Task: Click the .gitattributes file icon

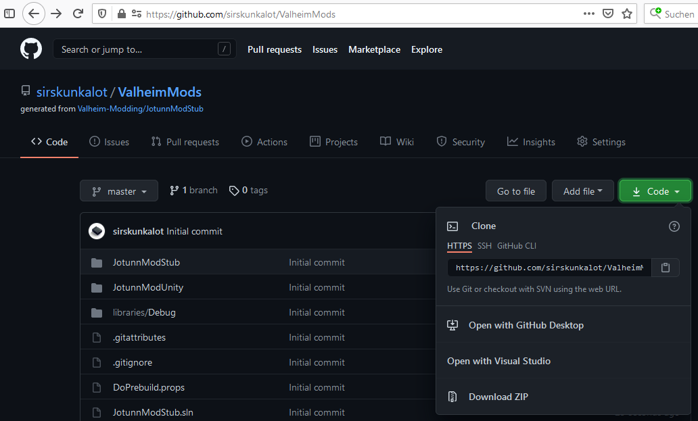Action: coord(97,337)
